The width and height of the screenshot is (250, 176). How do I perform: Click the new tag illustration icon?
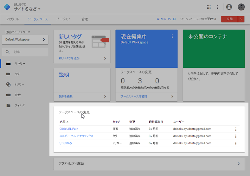coord(100,41)
